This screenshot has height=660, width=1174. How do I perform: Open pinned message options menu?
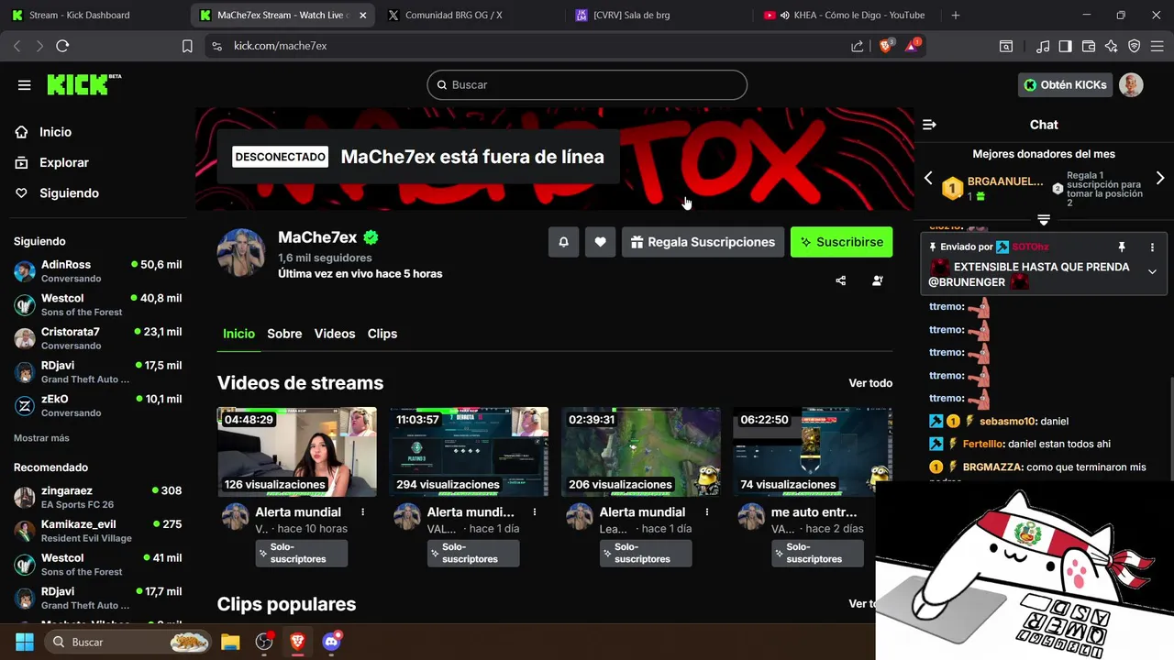1152,247
